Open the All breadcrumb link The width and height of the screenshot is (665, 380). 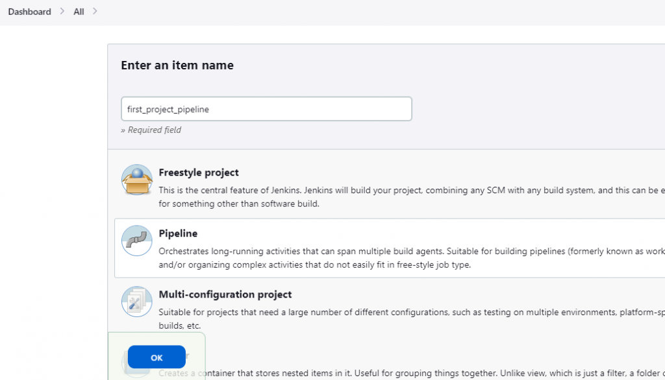pos(79,12)
